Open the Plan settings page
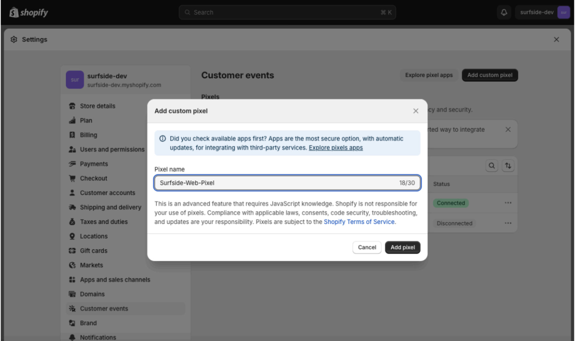The width and height of the screenshot is (575, 341). coord(86,120)
